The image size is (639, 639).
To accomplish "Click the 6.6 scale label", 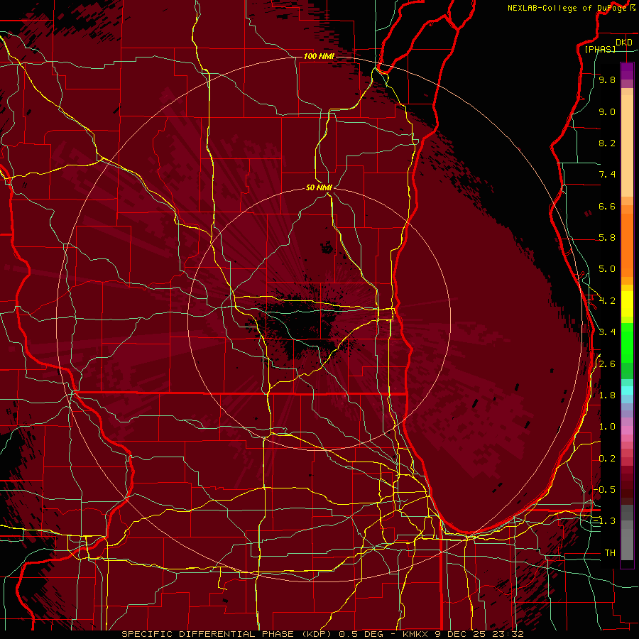I will (x=607, y=206).
